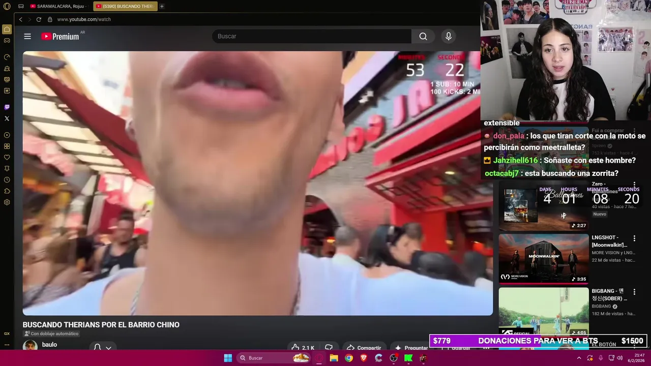Open X (Twitter) panel in sidebar

pos(7,118)
